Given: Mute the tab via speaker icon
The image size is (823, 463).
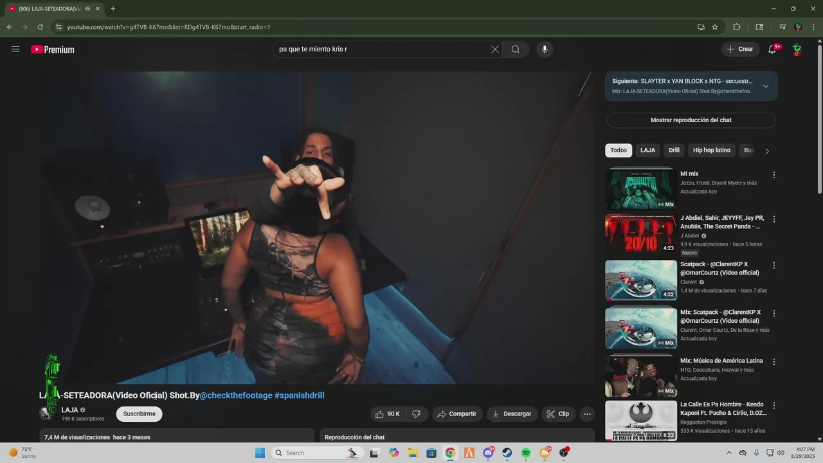Looking at the screenshot, I should point(87,8).
